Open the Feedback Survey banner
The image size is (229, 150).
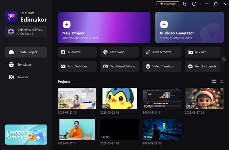pyautogui.click(x=26, y=135)
